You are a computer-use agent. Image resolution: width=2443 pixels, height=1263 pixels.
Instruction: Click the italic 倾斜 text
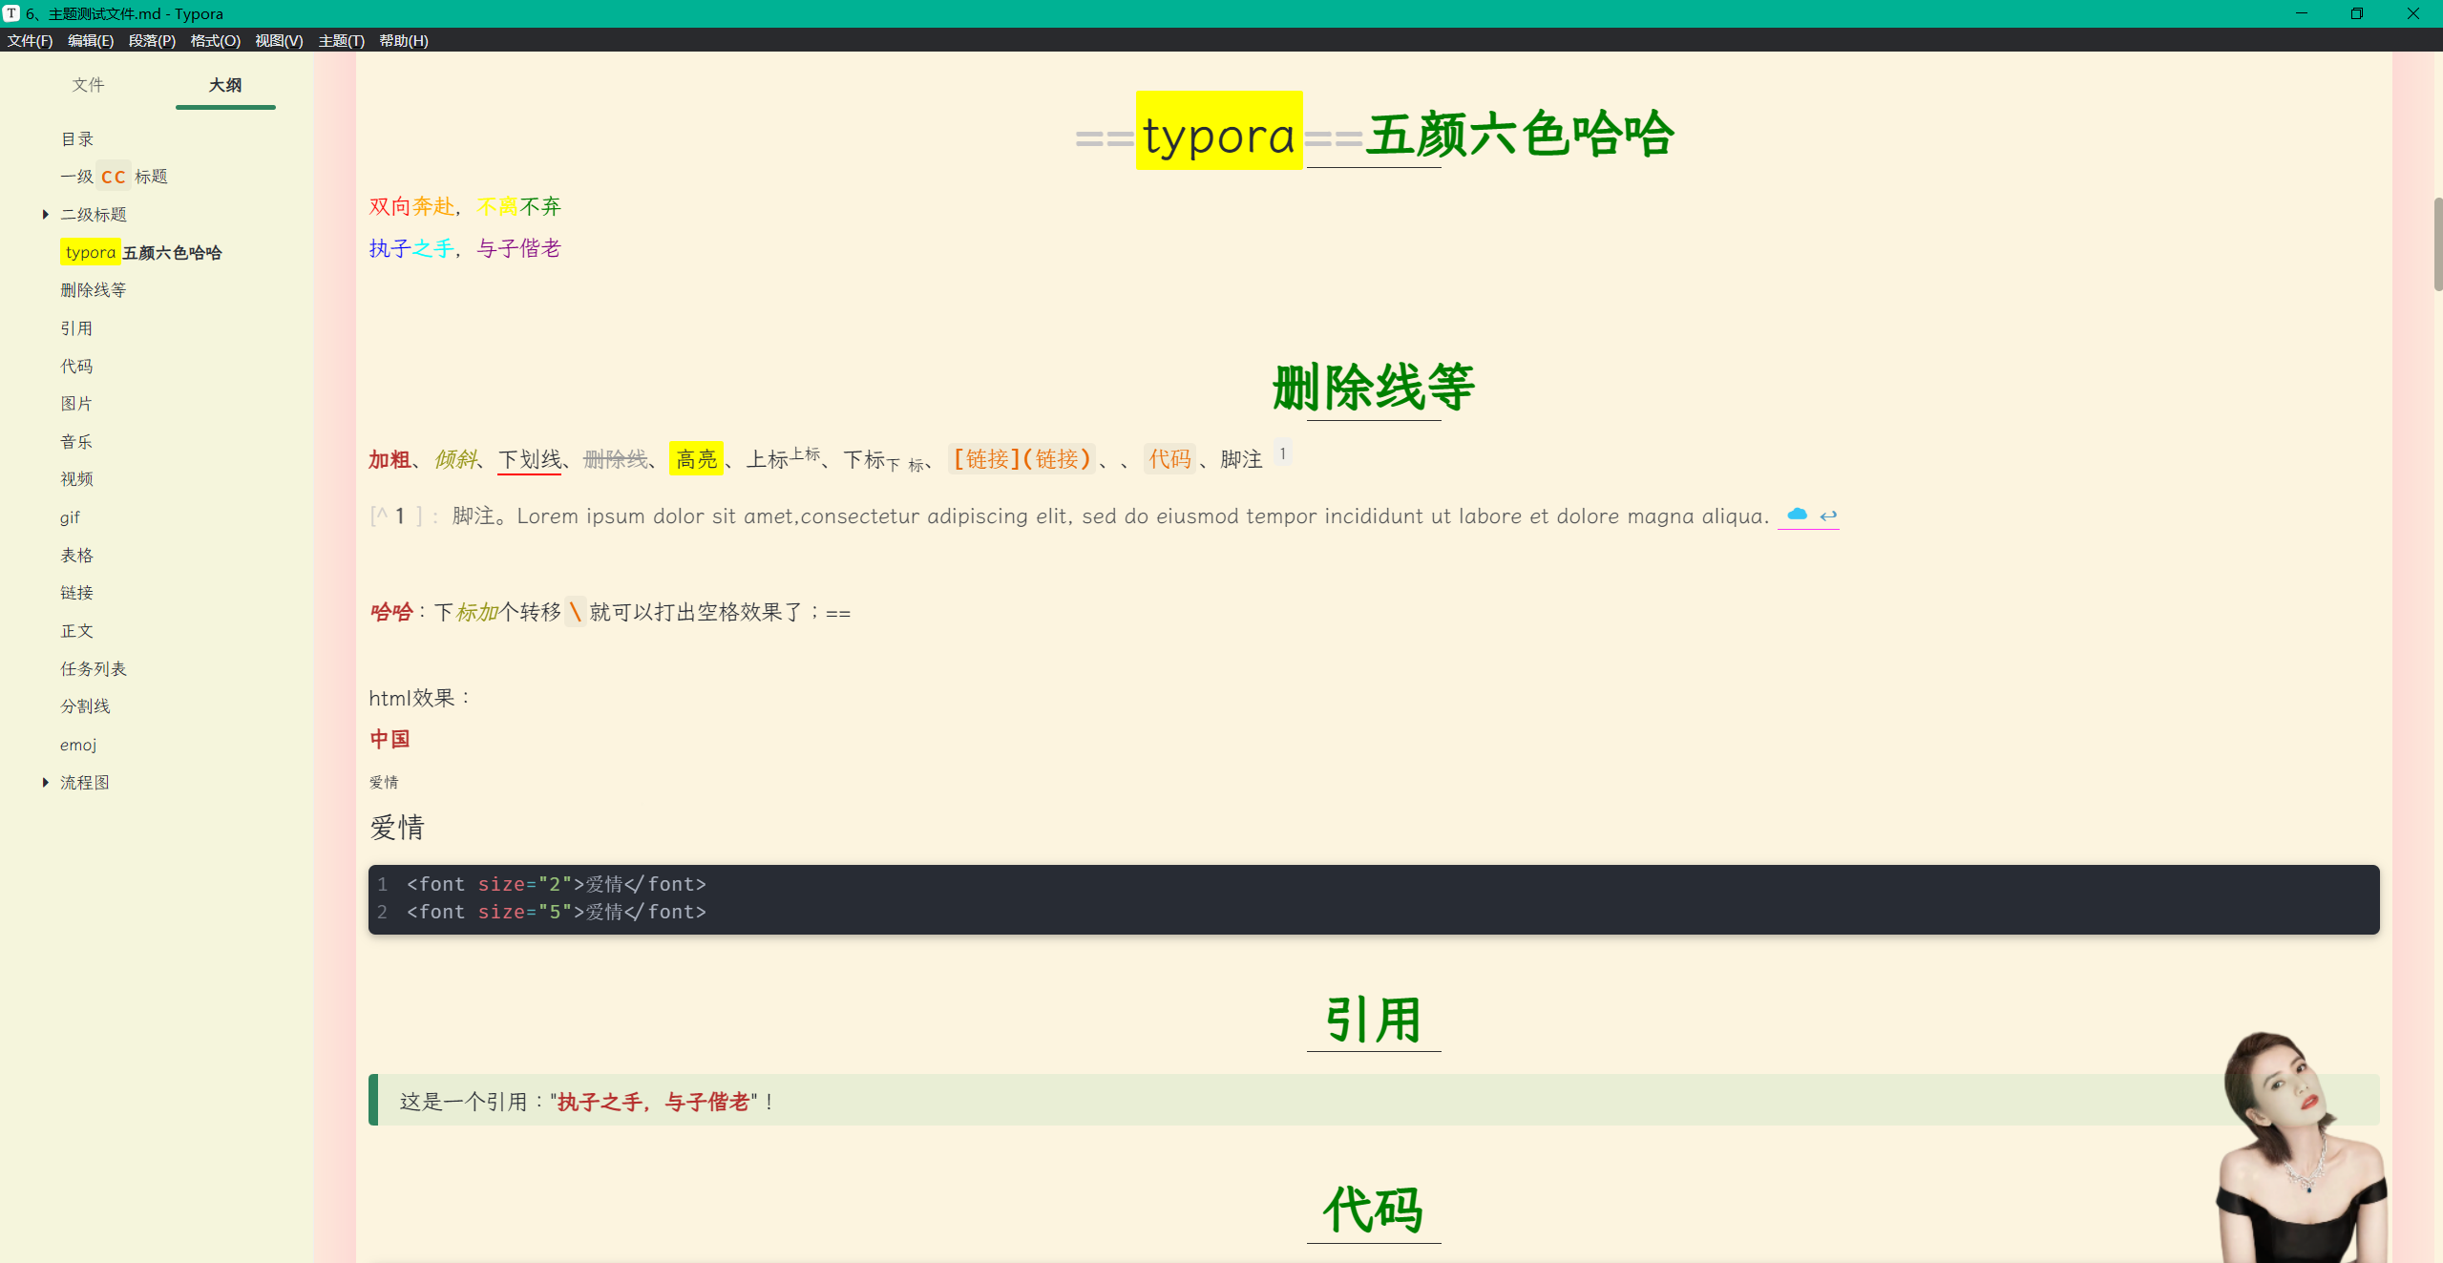coord(455,459)
